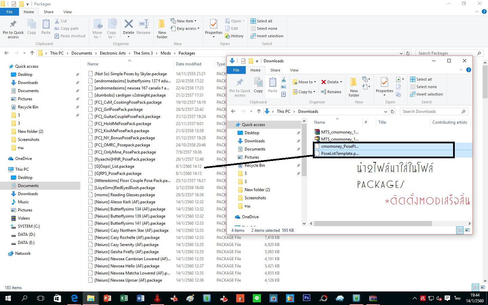
Task: Click refresh button in Downloads address bar
Action: pos(392,111)
